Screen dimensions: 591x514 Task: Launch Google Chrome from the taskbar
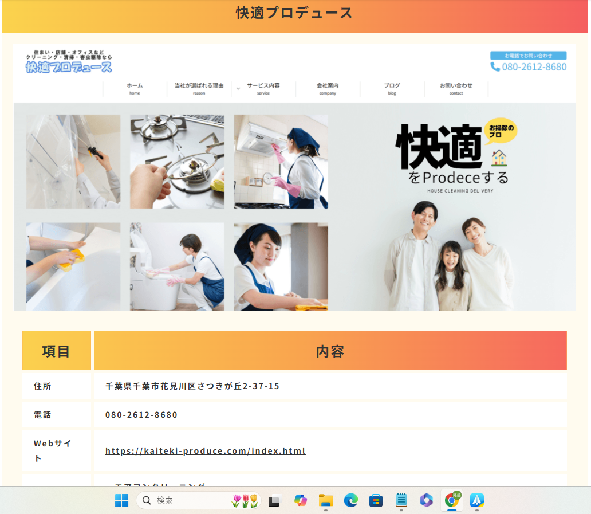coord(452,501)
